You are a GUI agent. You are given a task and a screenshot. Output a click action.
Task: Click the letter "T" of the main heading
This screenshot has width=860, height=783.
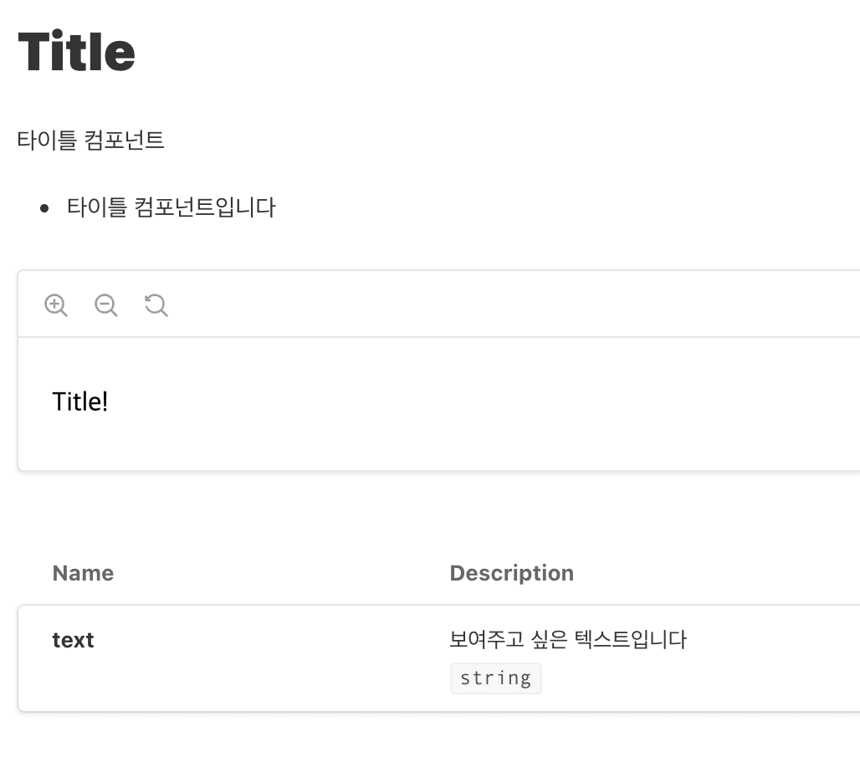point(33,52)
